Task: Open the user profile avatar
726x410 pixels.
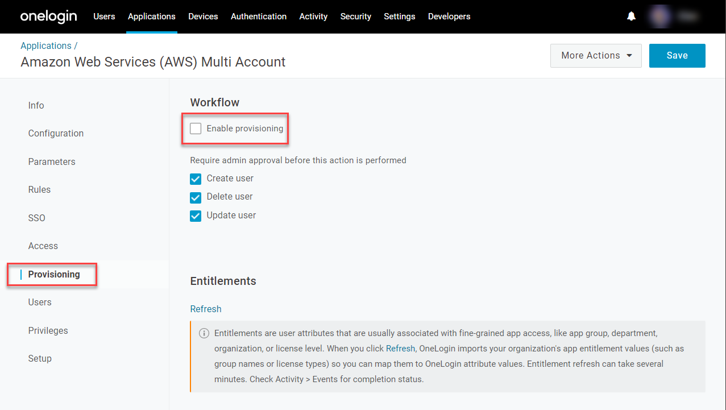Action: (x=660, y=16)
